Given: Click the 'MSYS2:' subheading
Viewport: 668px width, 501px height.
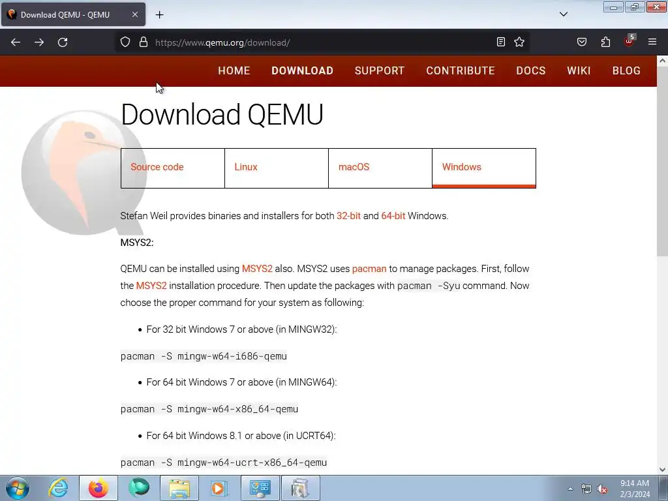Looking at the screenshot, I should coord(137,243).
